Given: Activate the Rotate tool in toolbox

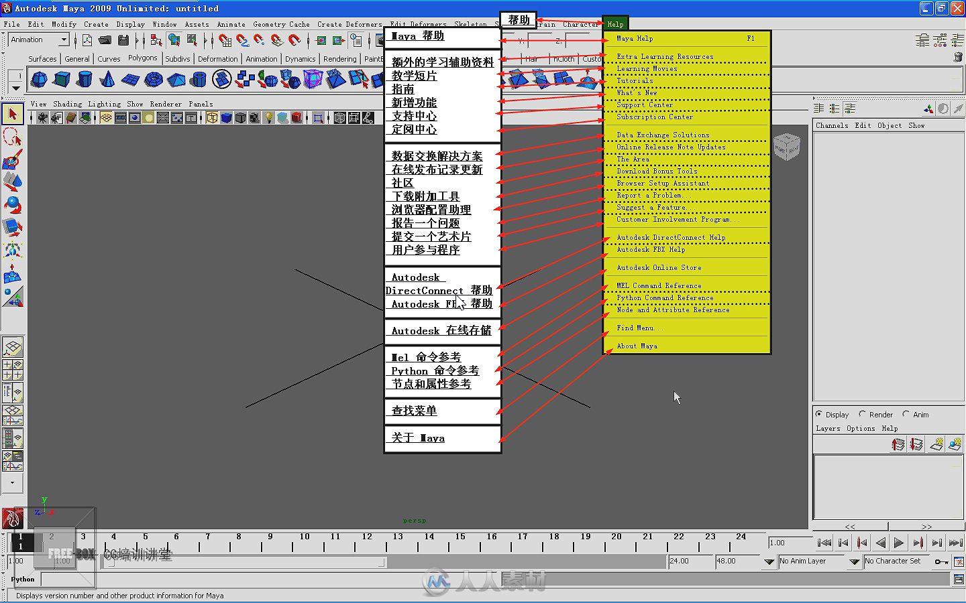Looking at the screenshot, I should tap(12, 204).
